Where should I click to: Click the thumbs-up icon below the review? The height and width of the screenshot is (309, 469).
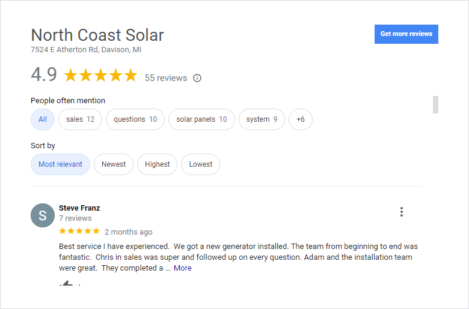point(66,283)
